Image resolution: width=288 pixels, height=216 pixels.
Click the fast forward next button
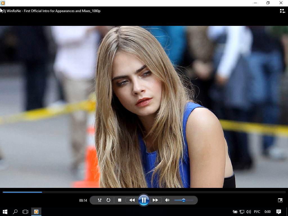155,200
